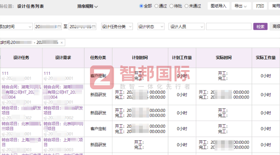280x155 pixels.
Task: Click the 打印 button
Action: (x=260, y=6)
